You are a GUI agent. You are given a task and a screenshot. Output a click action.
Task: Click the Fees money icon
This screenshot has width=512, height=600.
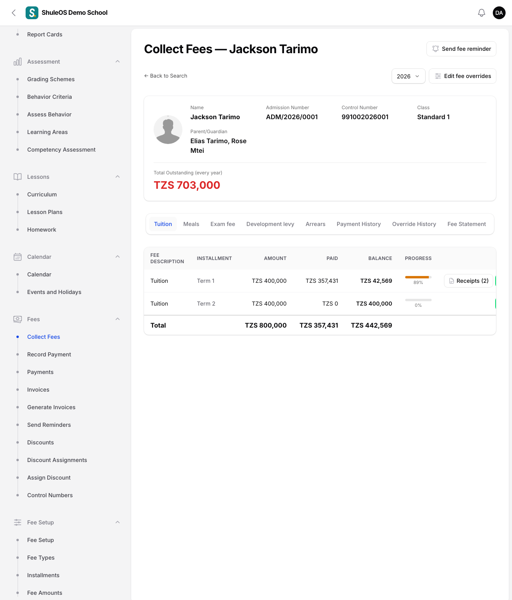coord(18,319)
